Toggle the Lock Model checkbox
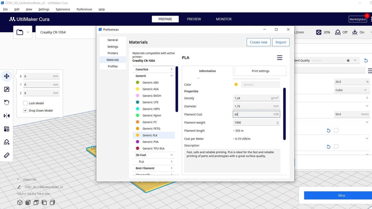Viewport: 372px width, 209px height. point(25,103)
